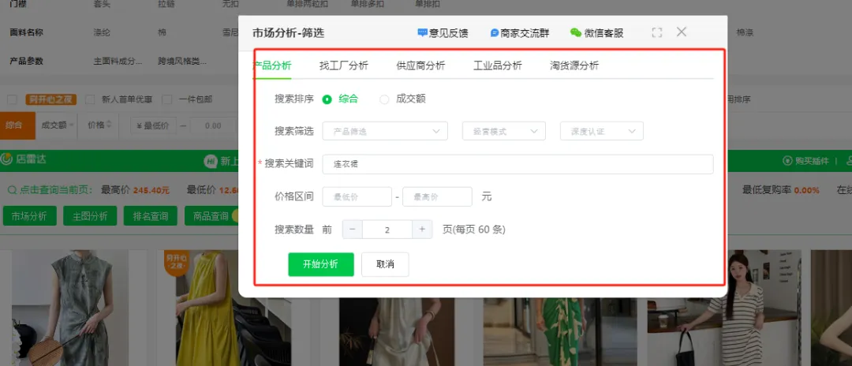Select 套头 placket filter
This screenshot has width=852, height=366.
(x=102, y=4)
